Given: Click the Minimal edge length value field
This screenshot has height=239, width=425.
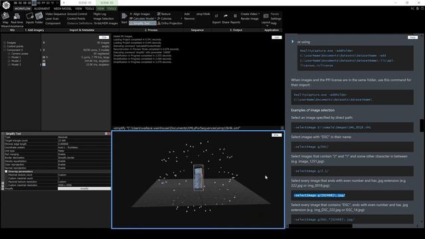Looking at the screenshot, I should (84, 144).
